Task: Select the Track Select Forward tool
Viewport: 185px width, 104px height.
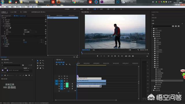Action: pyautogui.click(x=40, y=61)
